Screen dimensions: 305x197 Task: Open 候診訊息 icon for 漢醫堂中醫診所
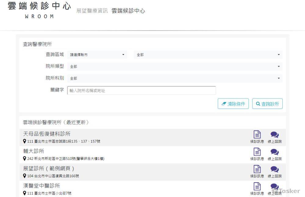click(257, 187)
